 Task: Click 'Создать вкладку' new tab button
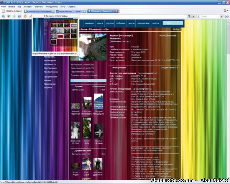(12, 11)
